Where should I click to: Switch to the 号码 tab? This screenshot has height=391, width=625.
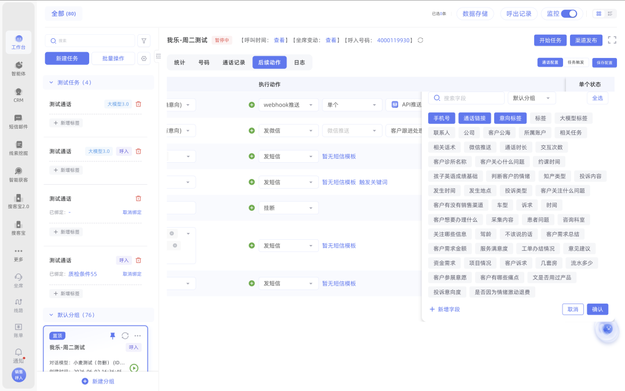[x=204, y=63]
